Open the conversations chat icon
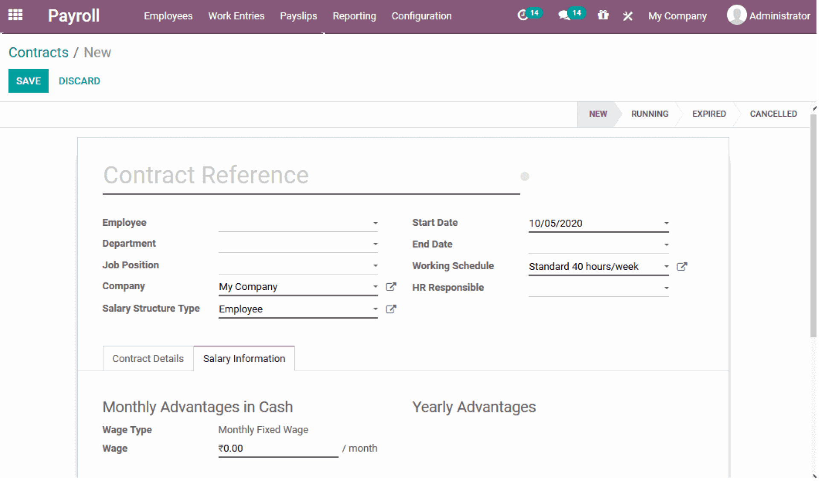Viewport: 819px width, 483px height. pos(564,16)
